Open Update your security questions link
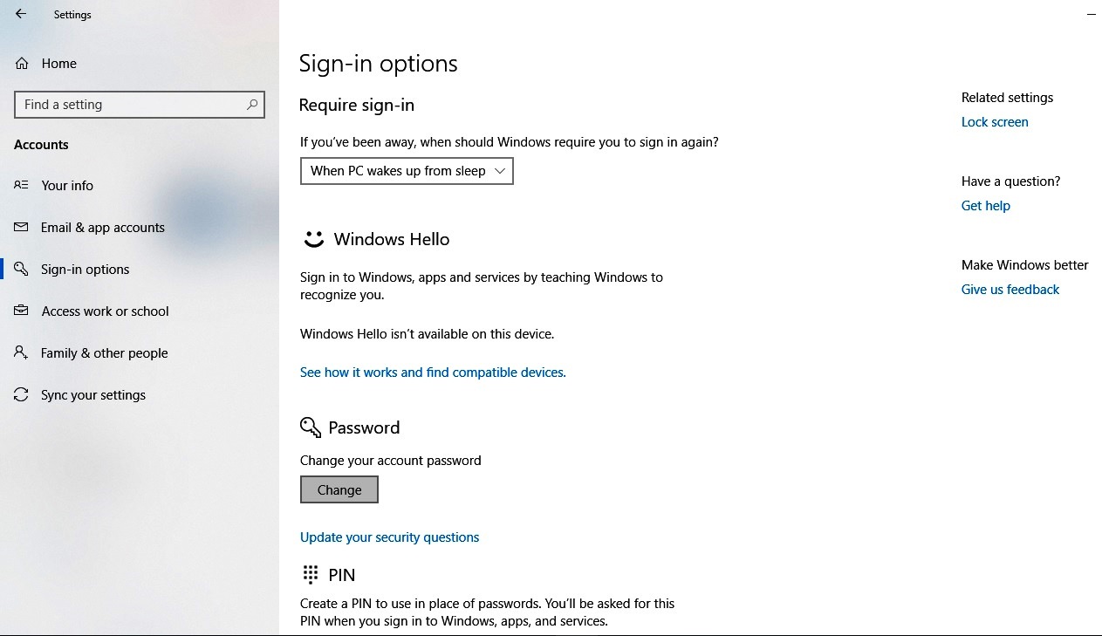The width and height of the screenshot is (1102, 636). [389, 537]
